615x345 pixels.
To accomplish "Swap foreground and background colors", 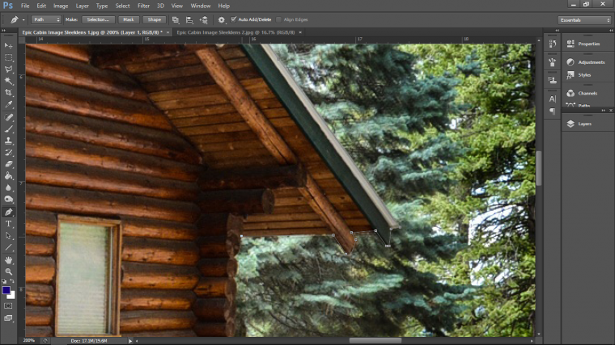I will coord(12,281).
